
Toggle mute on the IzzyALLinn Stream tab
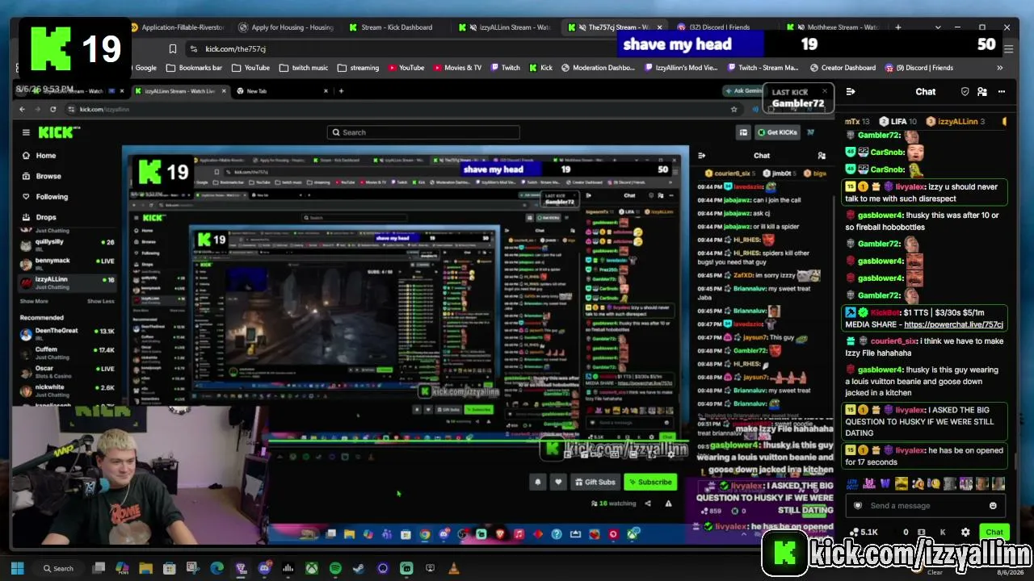(x=473, y=27)
